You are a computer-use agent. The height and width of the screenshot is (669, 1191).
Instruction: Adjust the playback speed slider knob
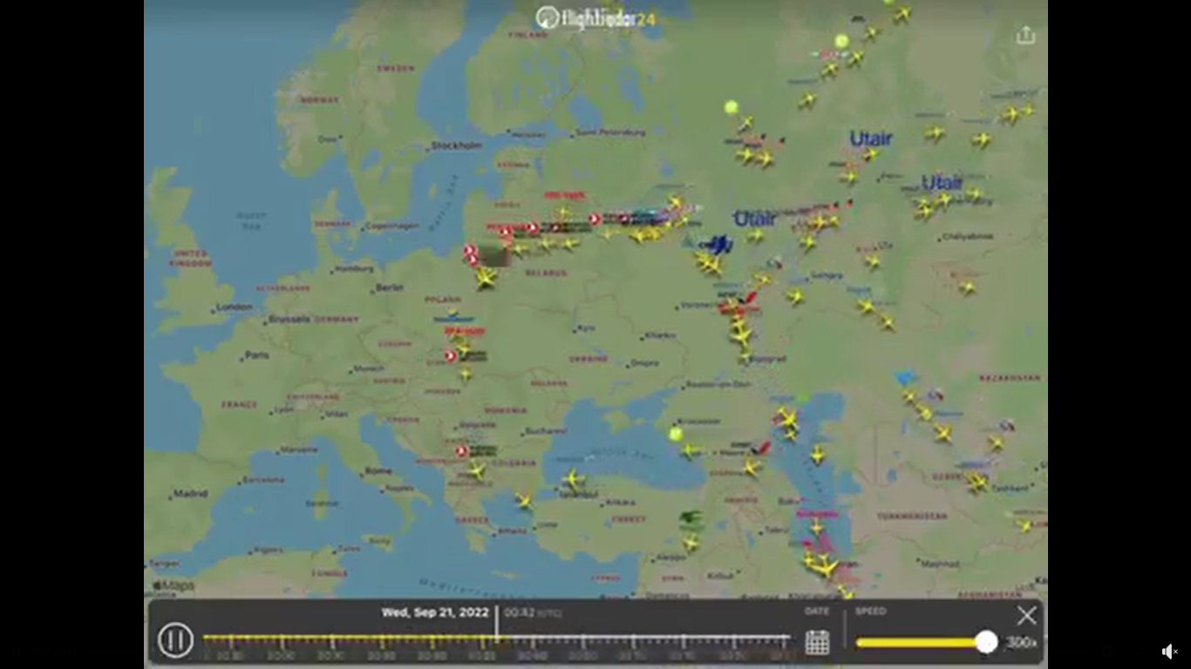point(986,642)
